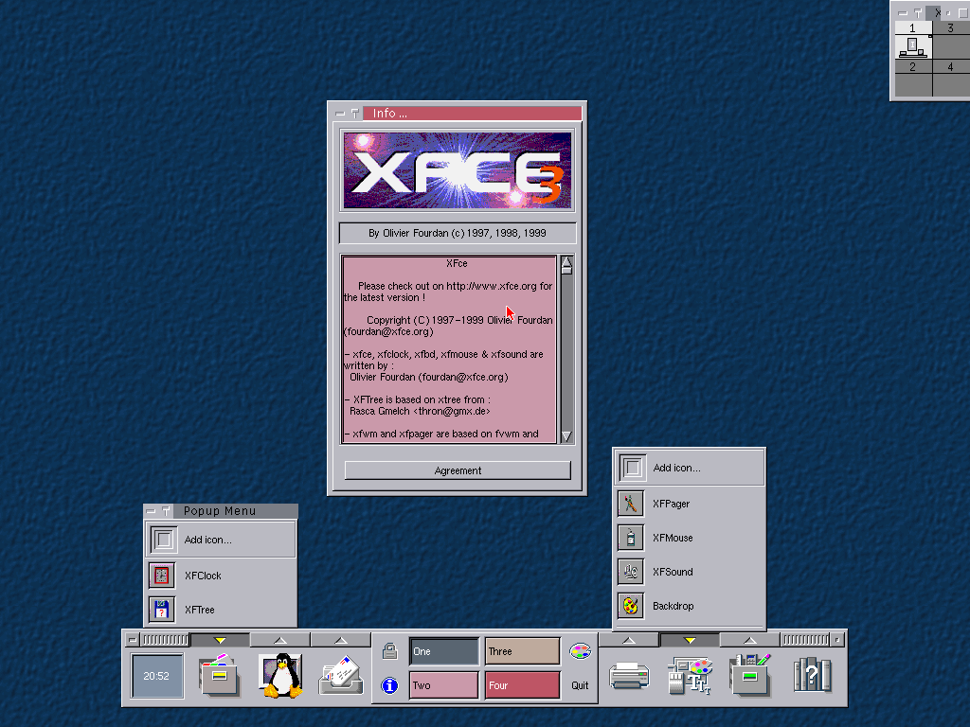Click the Info text scrollbar track
Screen dimensions: 970x727
click(x=566, y=352)
